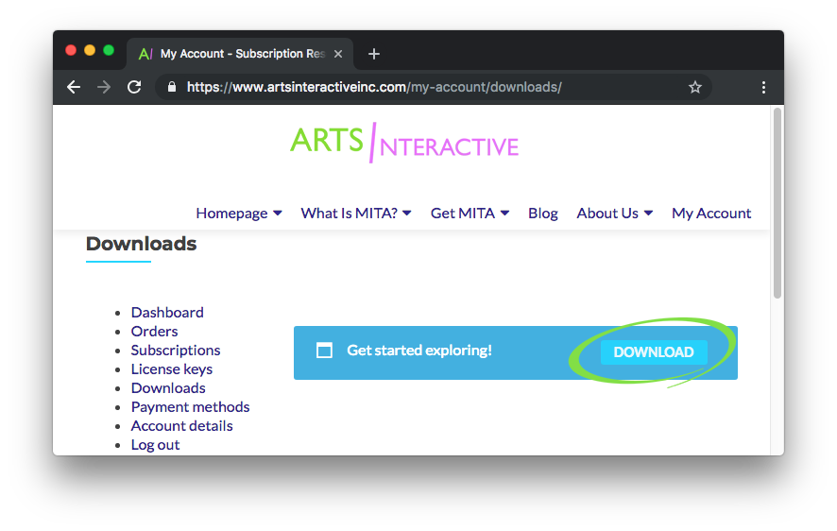
Task: Open the Dashboard link
Action: pos(167,312)
